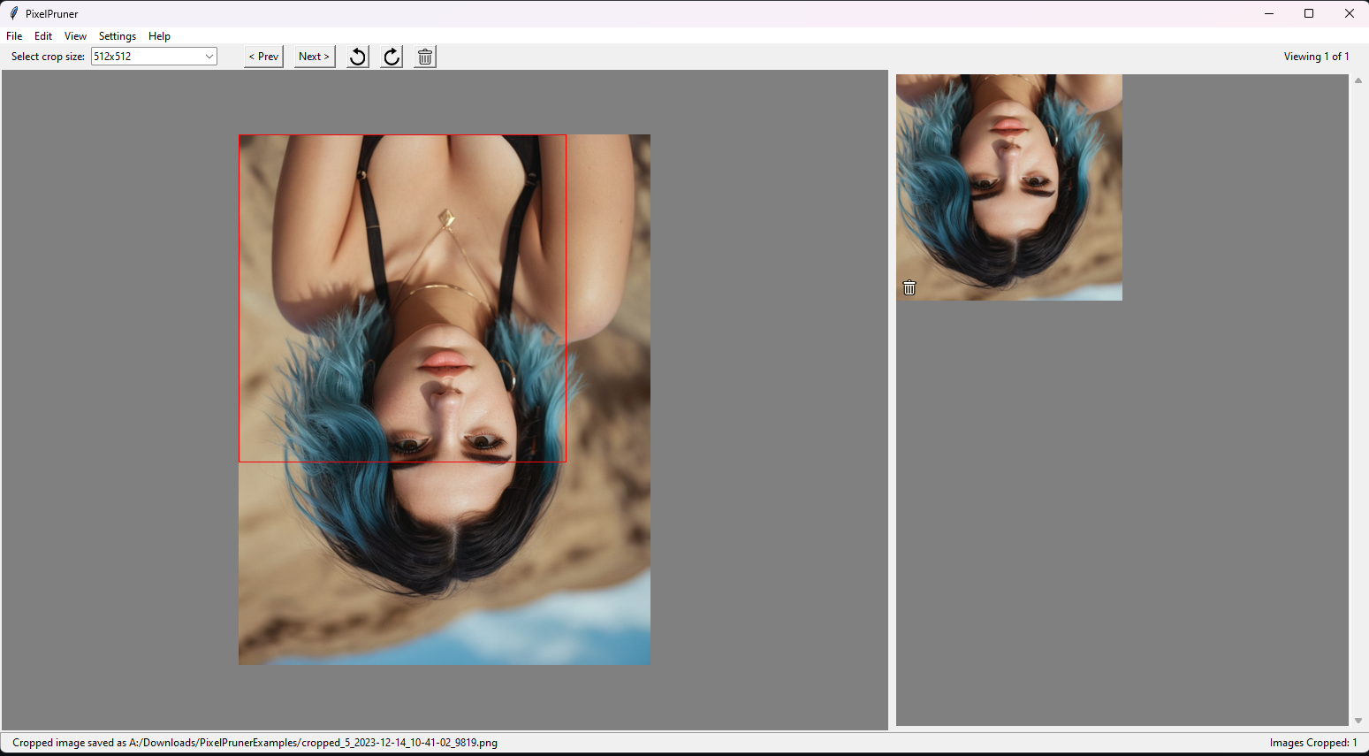Screen dimensions: 1369x756
Task: Close the PixelPruner window
Action: click(x=1349, y=13)
